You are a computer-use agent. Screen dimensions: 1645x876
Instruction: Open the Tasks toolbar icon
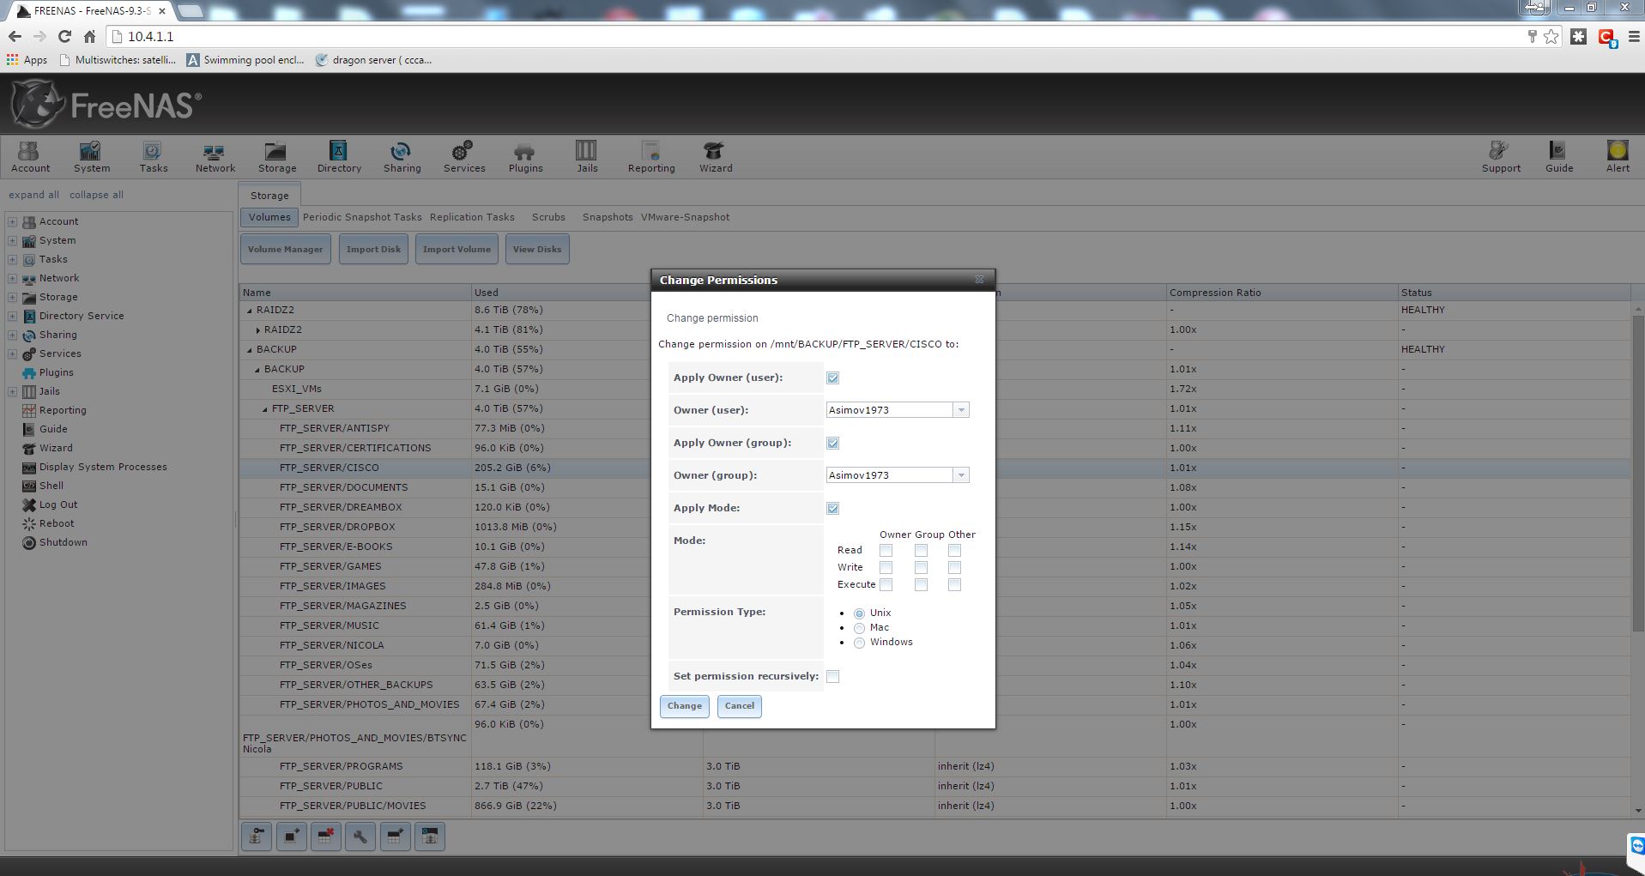(x=153, y=157)
